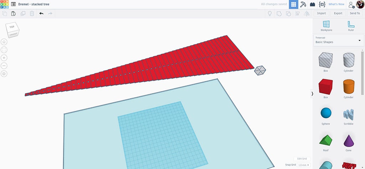
Task: Click the Delete trash icon
Action: 32,13
